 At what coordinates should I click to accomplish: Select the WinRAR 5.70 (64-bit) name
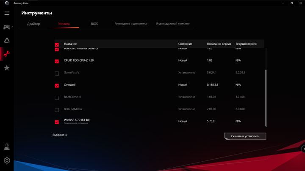77,120
